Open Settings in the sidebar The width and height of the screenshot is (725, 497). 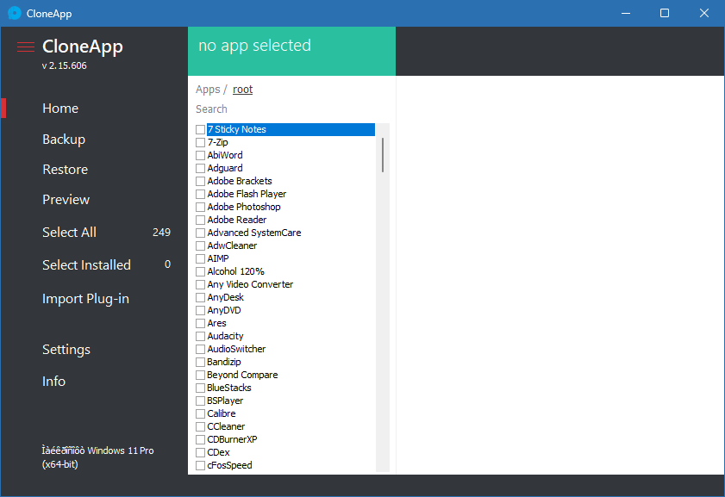coord(66,350)
